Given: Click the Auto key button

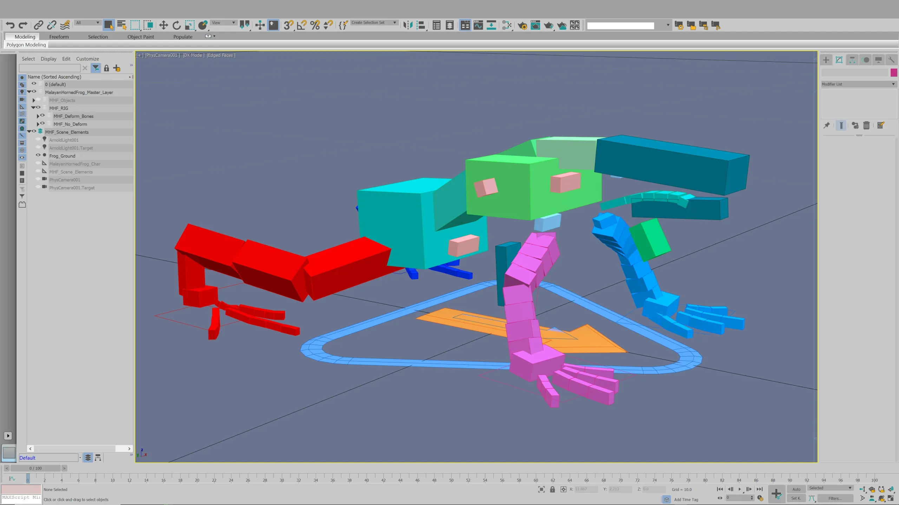Looking at the screenshot, I should pos(796,489).
